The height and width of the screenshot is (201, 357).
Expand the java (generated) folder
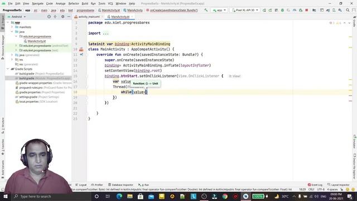(x=12, y=55)
